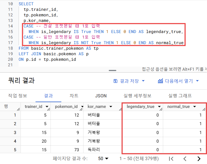Image resolution: width=207 pixels, height=164 pixels.
Task: Place cursor on tp.pokemon_id line 12
Action: [x=41, y=15]
